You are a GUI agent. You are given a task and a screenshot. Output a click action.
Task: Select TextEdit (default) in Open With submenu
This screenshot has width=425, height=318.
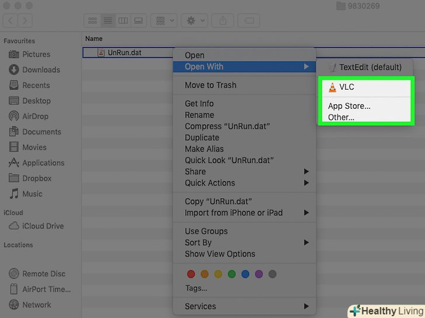pos(365,67)
